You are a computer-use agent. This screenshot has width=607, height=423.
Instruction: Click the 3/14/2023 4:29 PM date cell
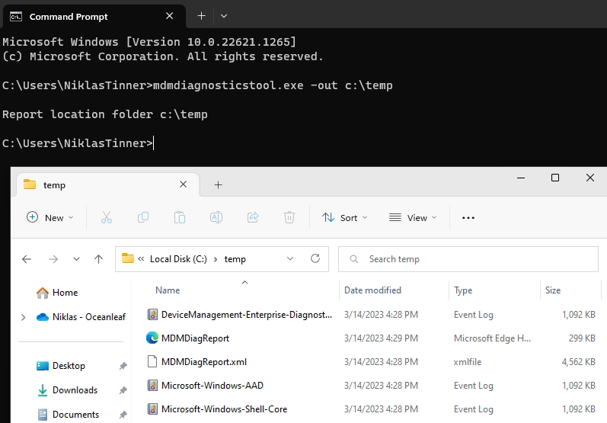tap(381, 338)
